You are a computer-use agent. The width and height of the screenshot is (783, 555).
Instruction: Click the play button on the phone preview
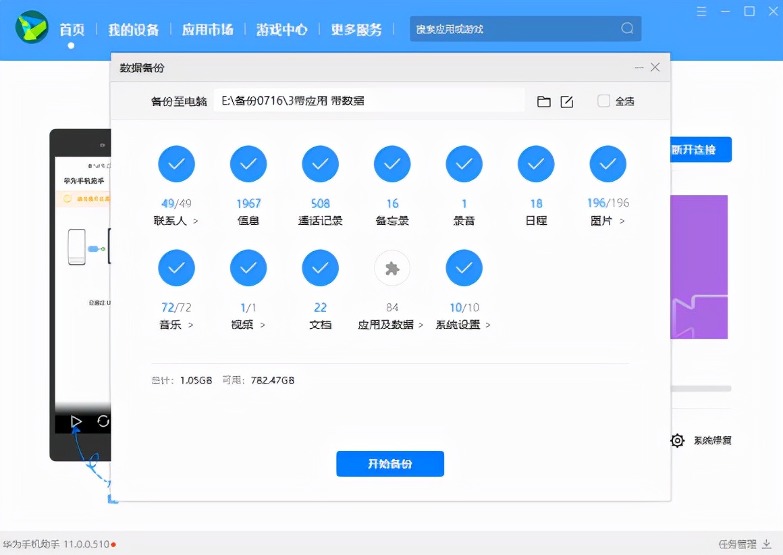(76, 421)
